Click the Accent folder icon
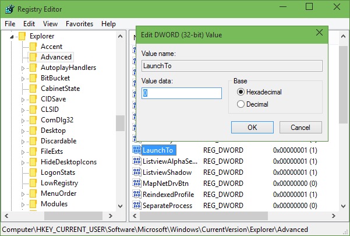Image resolution: width=350 pixels, height=236 pixels. 33,47
